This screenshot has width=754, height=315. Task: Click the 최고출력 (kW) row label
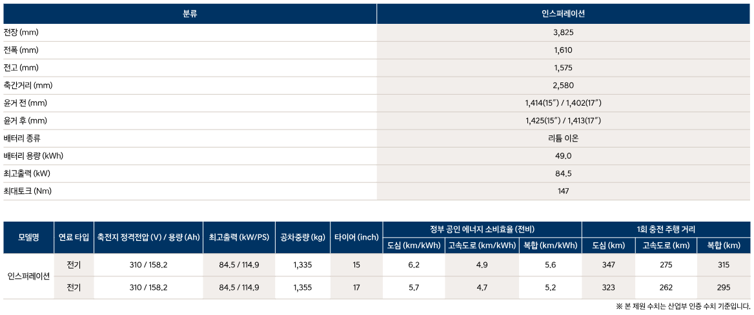pos(27,173)
